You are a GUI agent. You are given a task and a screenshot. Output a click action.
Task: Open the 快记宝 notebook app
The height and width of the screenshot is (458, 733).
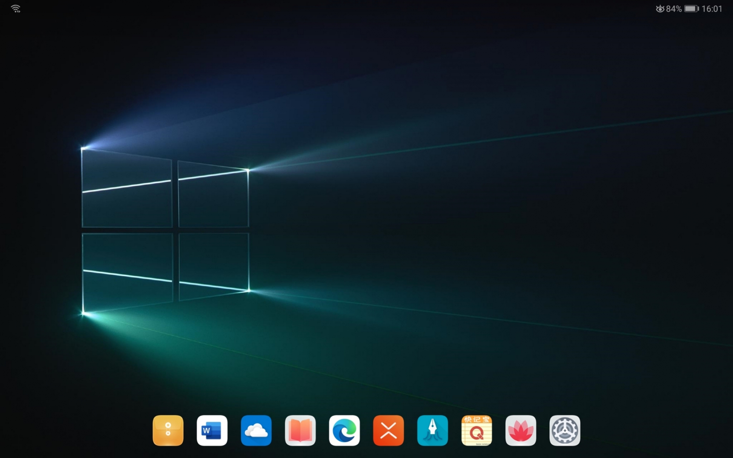tap(477, 431)
